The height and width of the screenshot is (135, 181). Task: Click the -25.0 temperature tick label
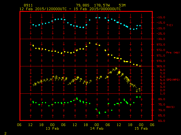coord(161,34)
